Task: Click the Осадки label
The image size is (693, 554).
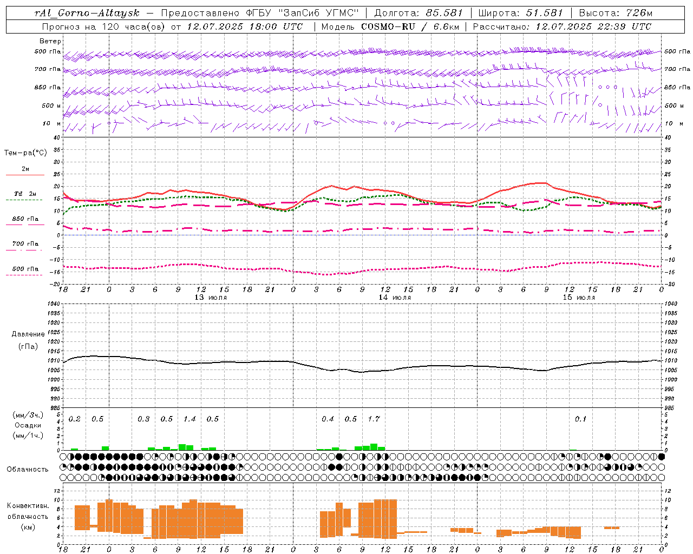Action: click(28, 425)
